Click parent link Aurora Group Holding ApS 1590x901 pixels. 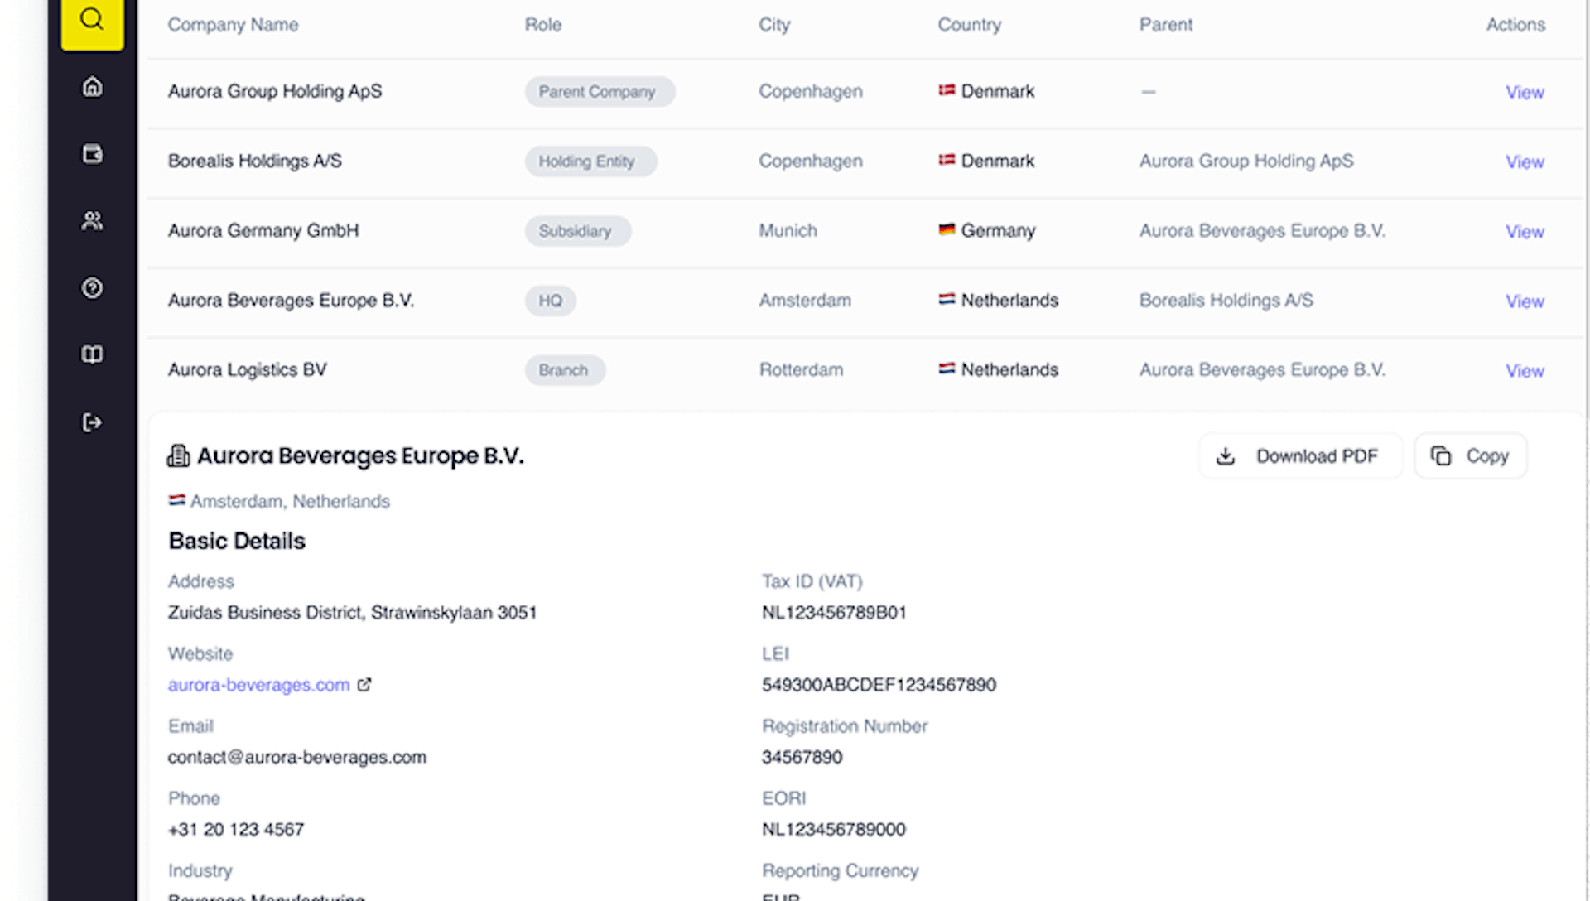tap(1246, 161)
